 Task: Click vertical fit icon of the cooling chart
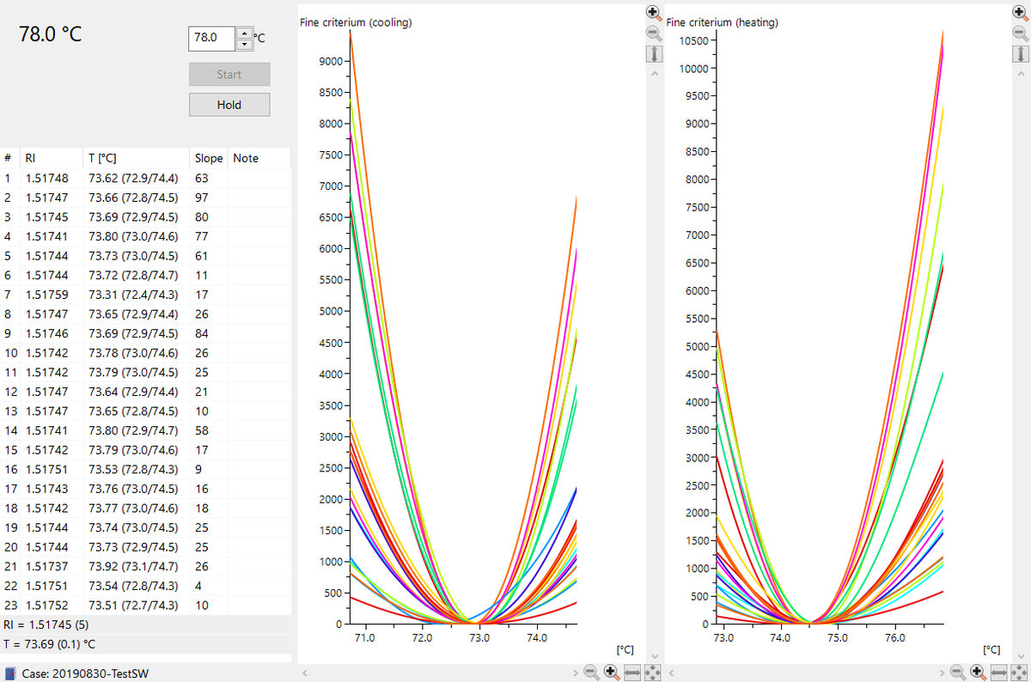click(654, 54)
